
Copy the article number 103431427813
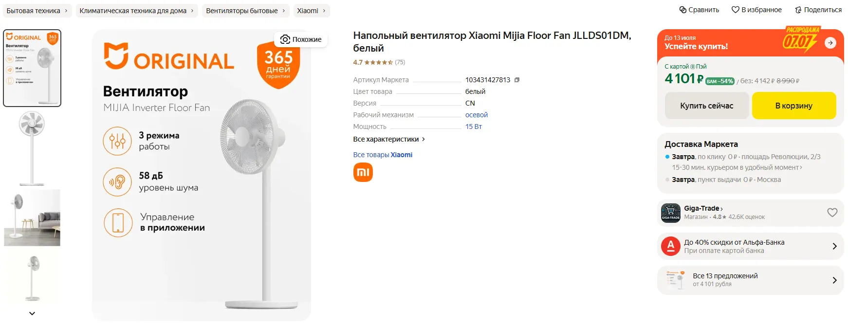(x=517, y=80)
